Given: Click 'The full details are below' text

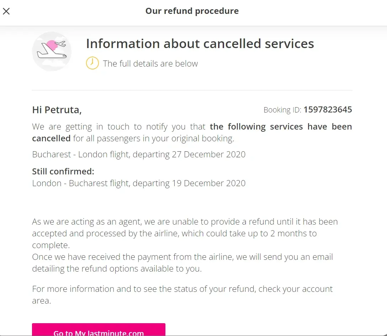Looking at the screenshot, I should [150, 64].
